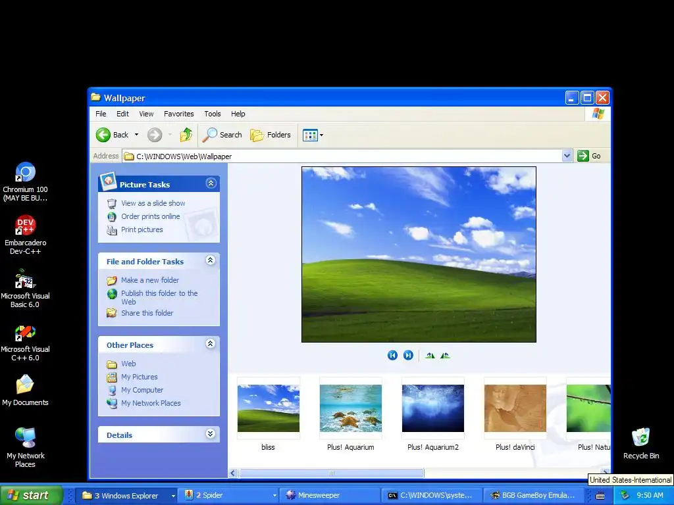Click the large bliss preview image

[419, 254]
